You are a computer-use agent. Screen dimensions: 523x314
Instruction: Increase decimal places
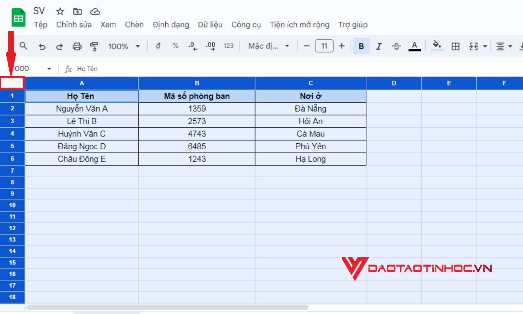click(210, 46)
